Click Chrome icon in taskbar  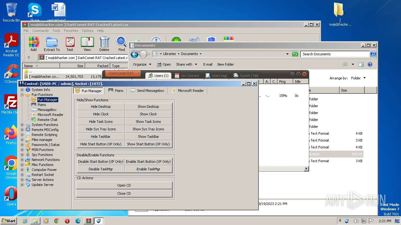tap(57, 221)
